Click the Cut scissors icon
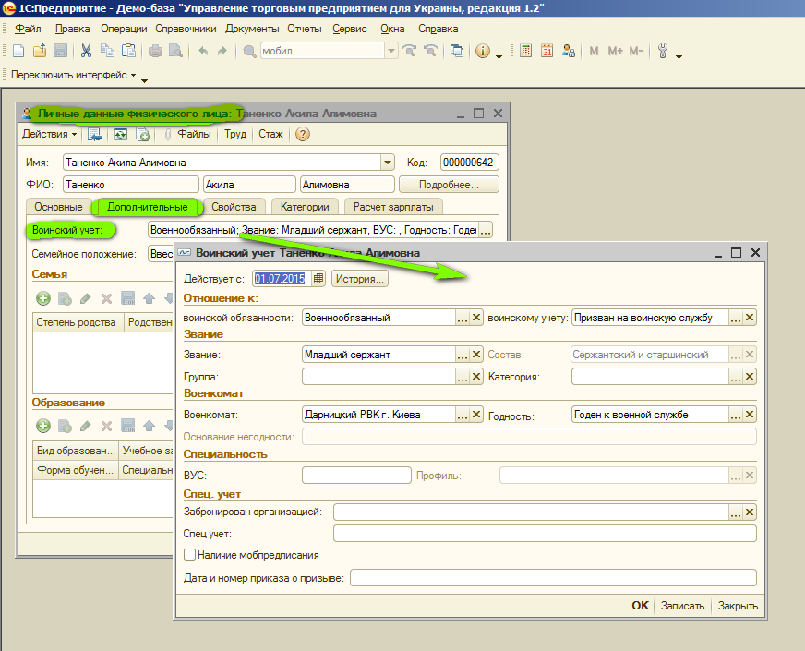 86,51
